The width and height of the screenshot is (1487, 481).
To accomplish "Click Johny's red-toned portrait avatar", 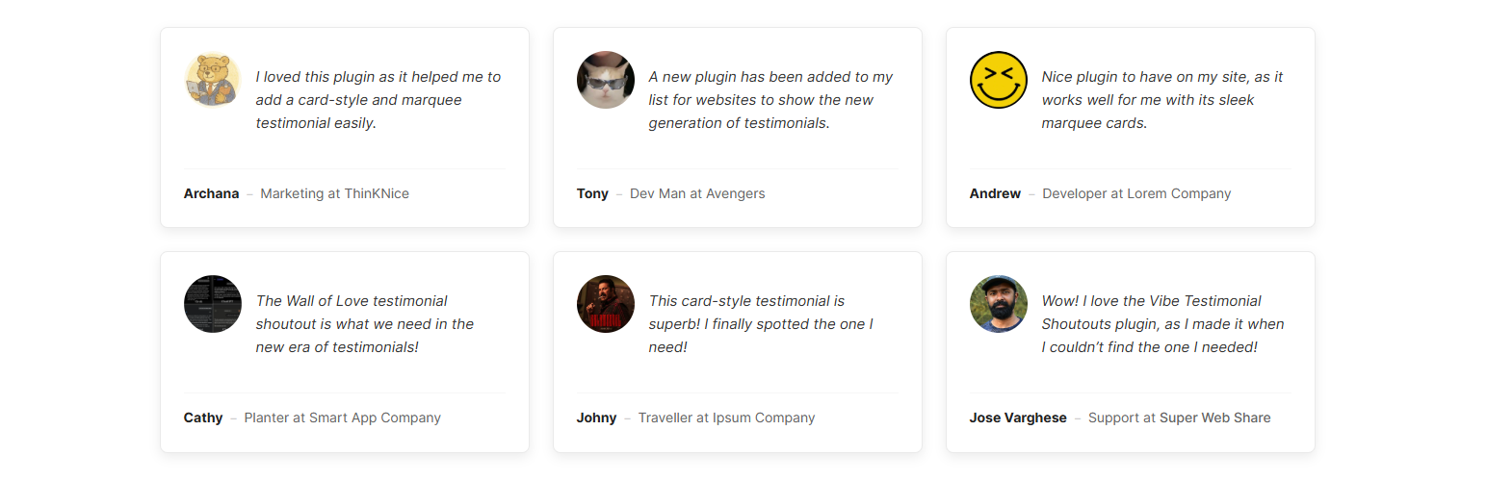I will (x=606, y=304).
